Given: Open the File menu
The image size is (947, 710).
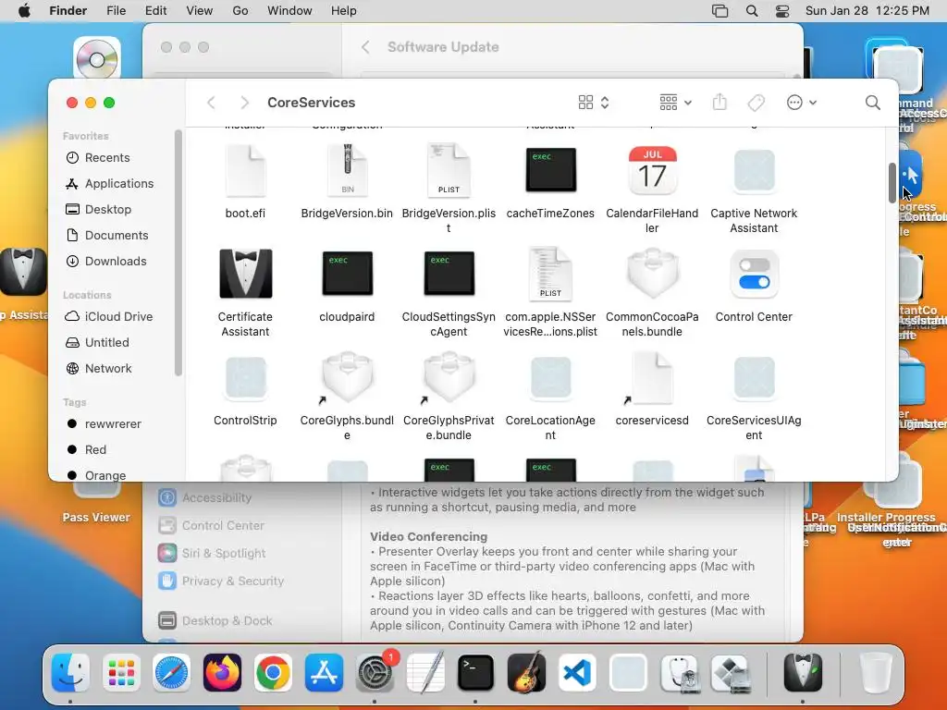Looking at the screenshot, I should [x=116, y=11].
